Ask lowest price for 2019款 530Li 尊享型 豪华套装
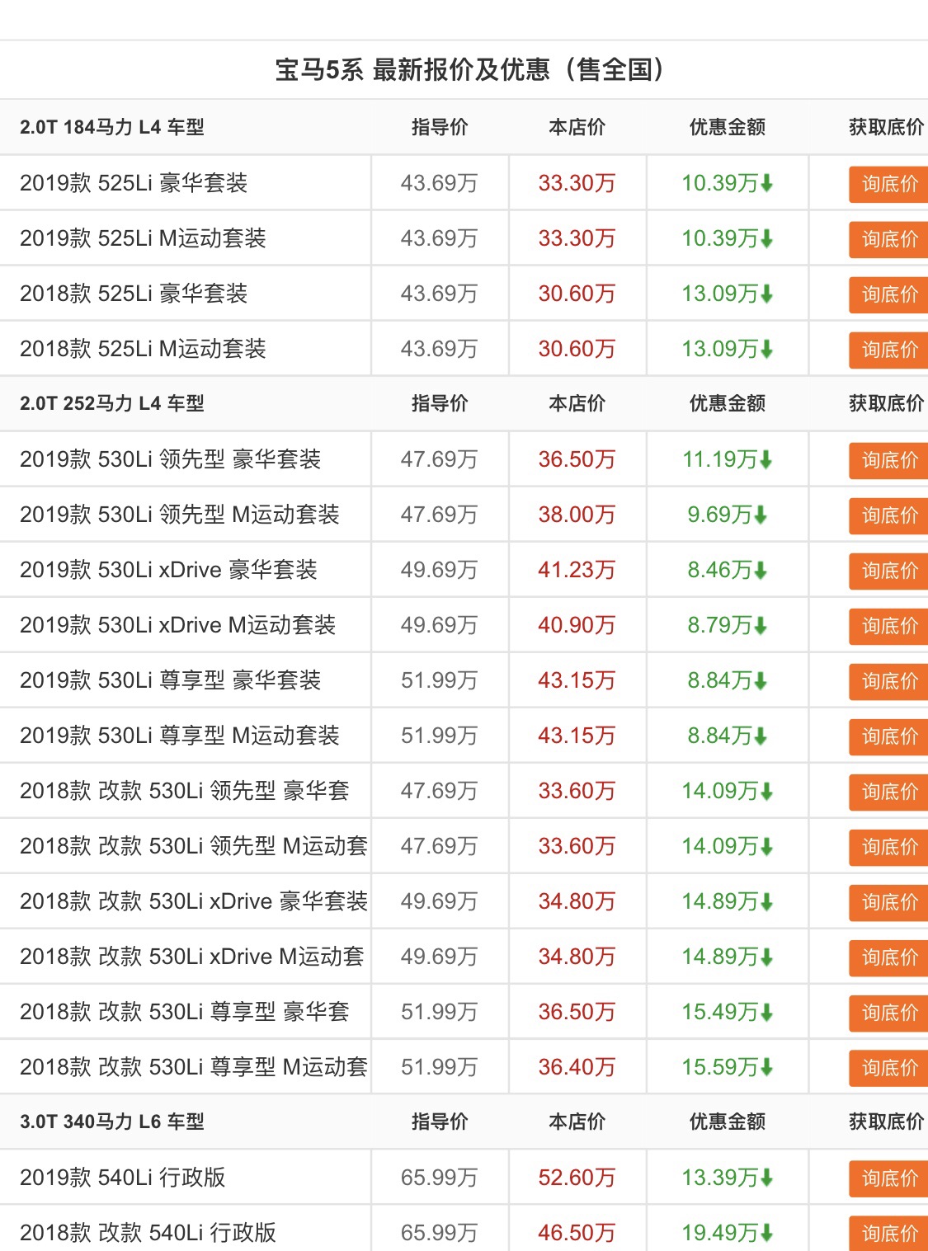This screenshot has width=928, height=1251. (x=888, y=681)
